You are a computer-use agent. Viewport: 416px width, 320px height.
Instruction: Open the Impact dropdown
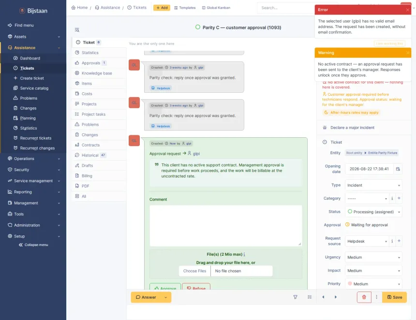pos(373,271)
